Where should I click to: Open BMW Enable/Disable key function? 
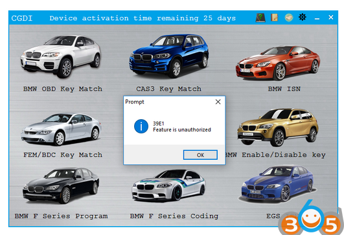(275, 155)
